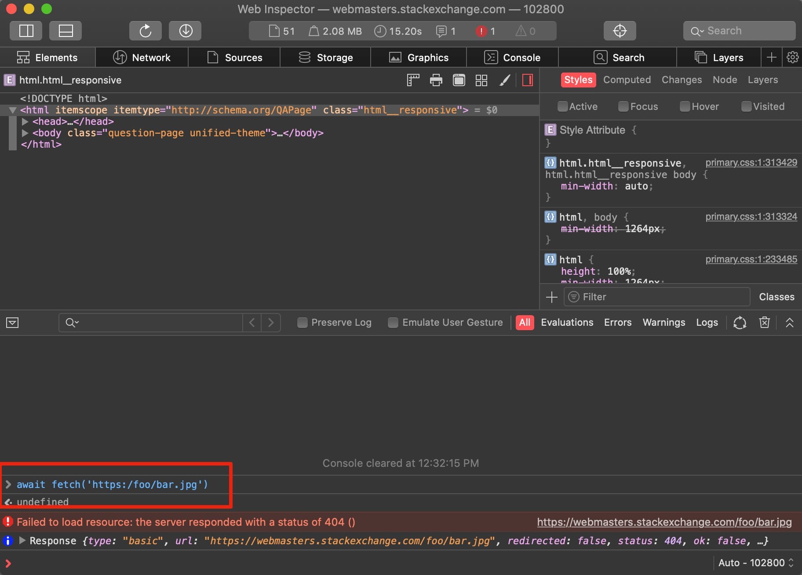802x575 pixels.
Task: Open primary.css:313429 source link
Action: tap(751, 162)
